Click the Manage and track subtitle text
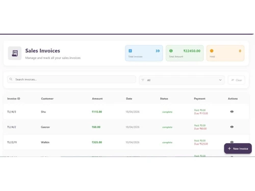This screenshot has height=191, width=255. point(53,58)
